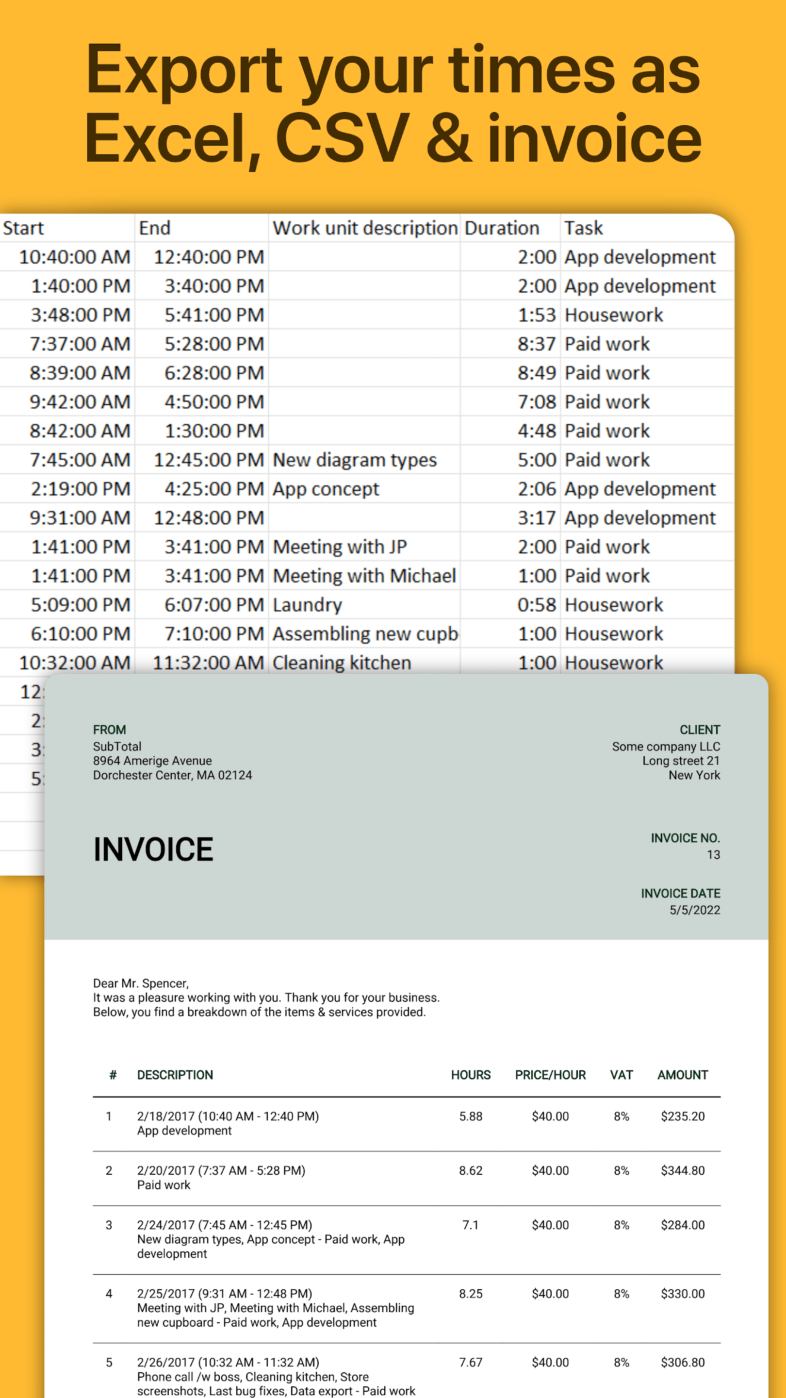Select the start time cell "8:39:00 AM"
The image size is (786, 1398).
coord(80,373)
